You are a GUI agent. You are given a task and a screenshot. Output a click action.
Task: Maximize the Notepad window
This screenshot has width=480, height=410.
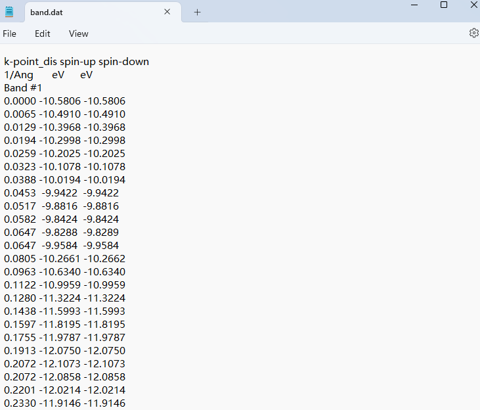point(444,5)
